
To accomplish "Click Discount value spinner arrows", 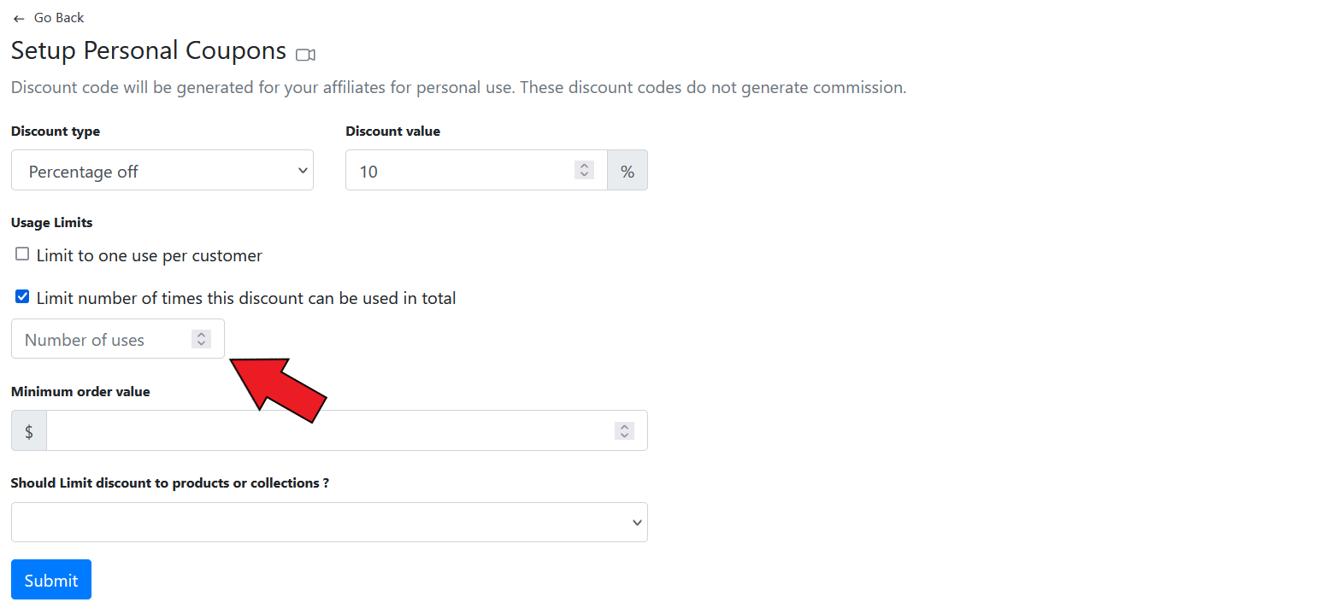I will click(x=584, y=171).
